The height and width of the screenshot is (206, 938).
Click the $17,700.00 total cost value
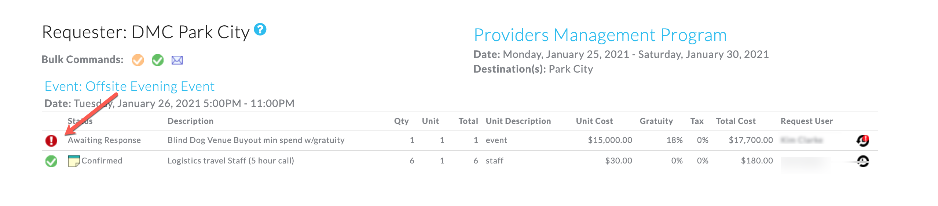coord(751,140)
